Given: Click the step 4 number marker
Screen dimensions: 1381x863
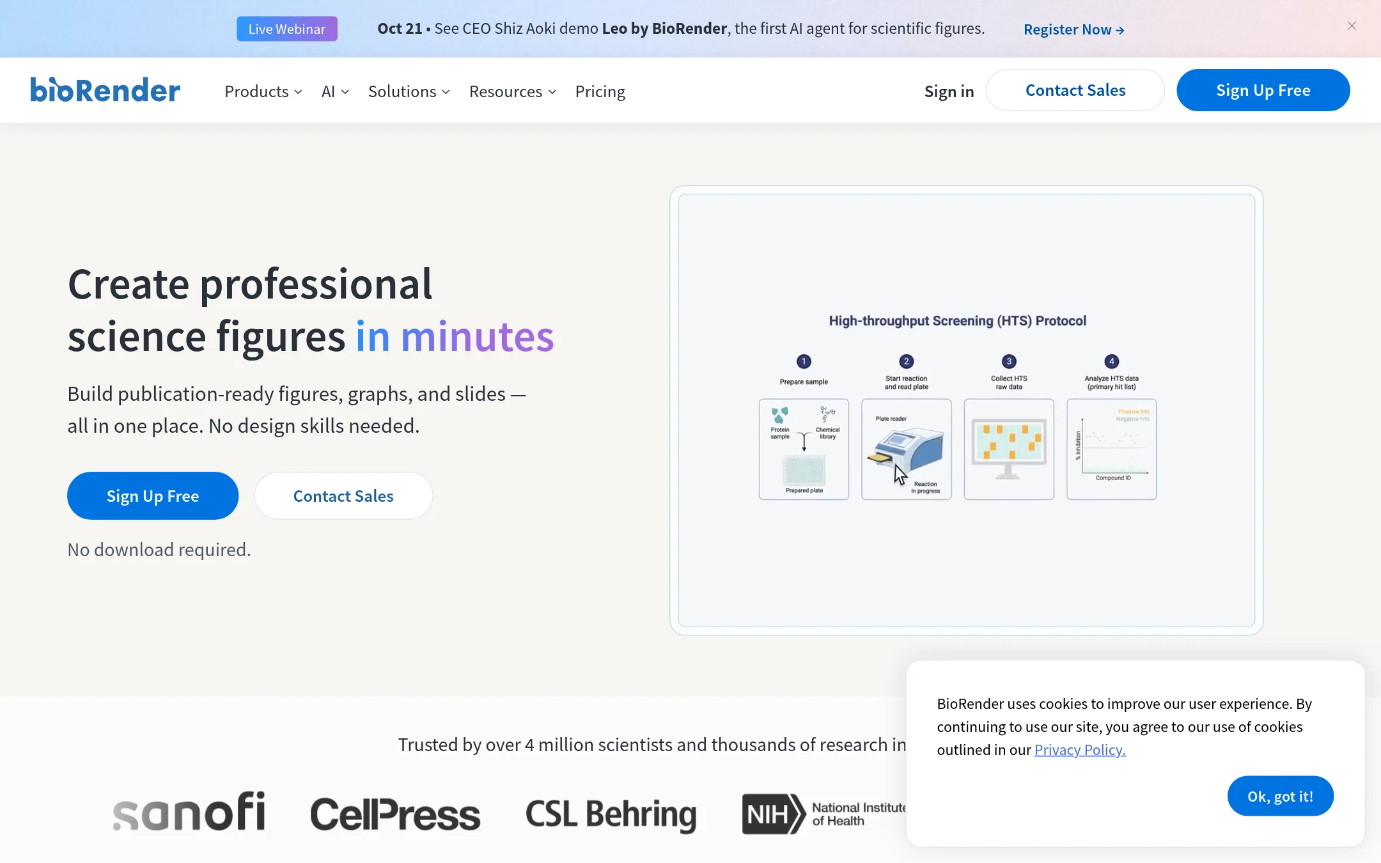Looking at the screenshot, I should [x=1111, y=361].
